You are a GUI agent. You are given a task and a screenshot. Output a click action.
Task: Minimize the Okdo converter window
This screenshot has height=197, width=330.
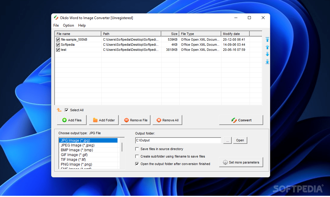236,18
